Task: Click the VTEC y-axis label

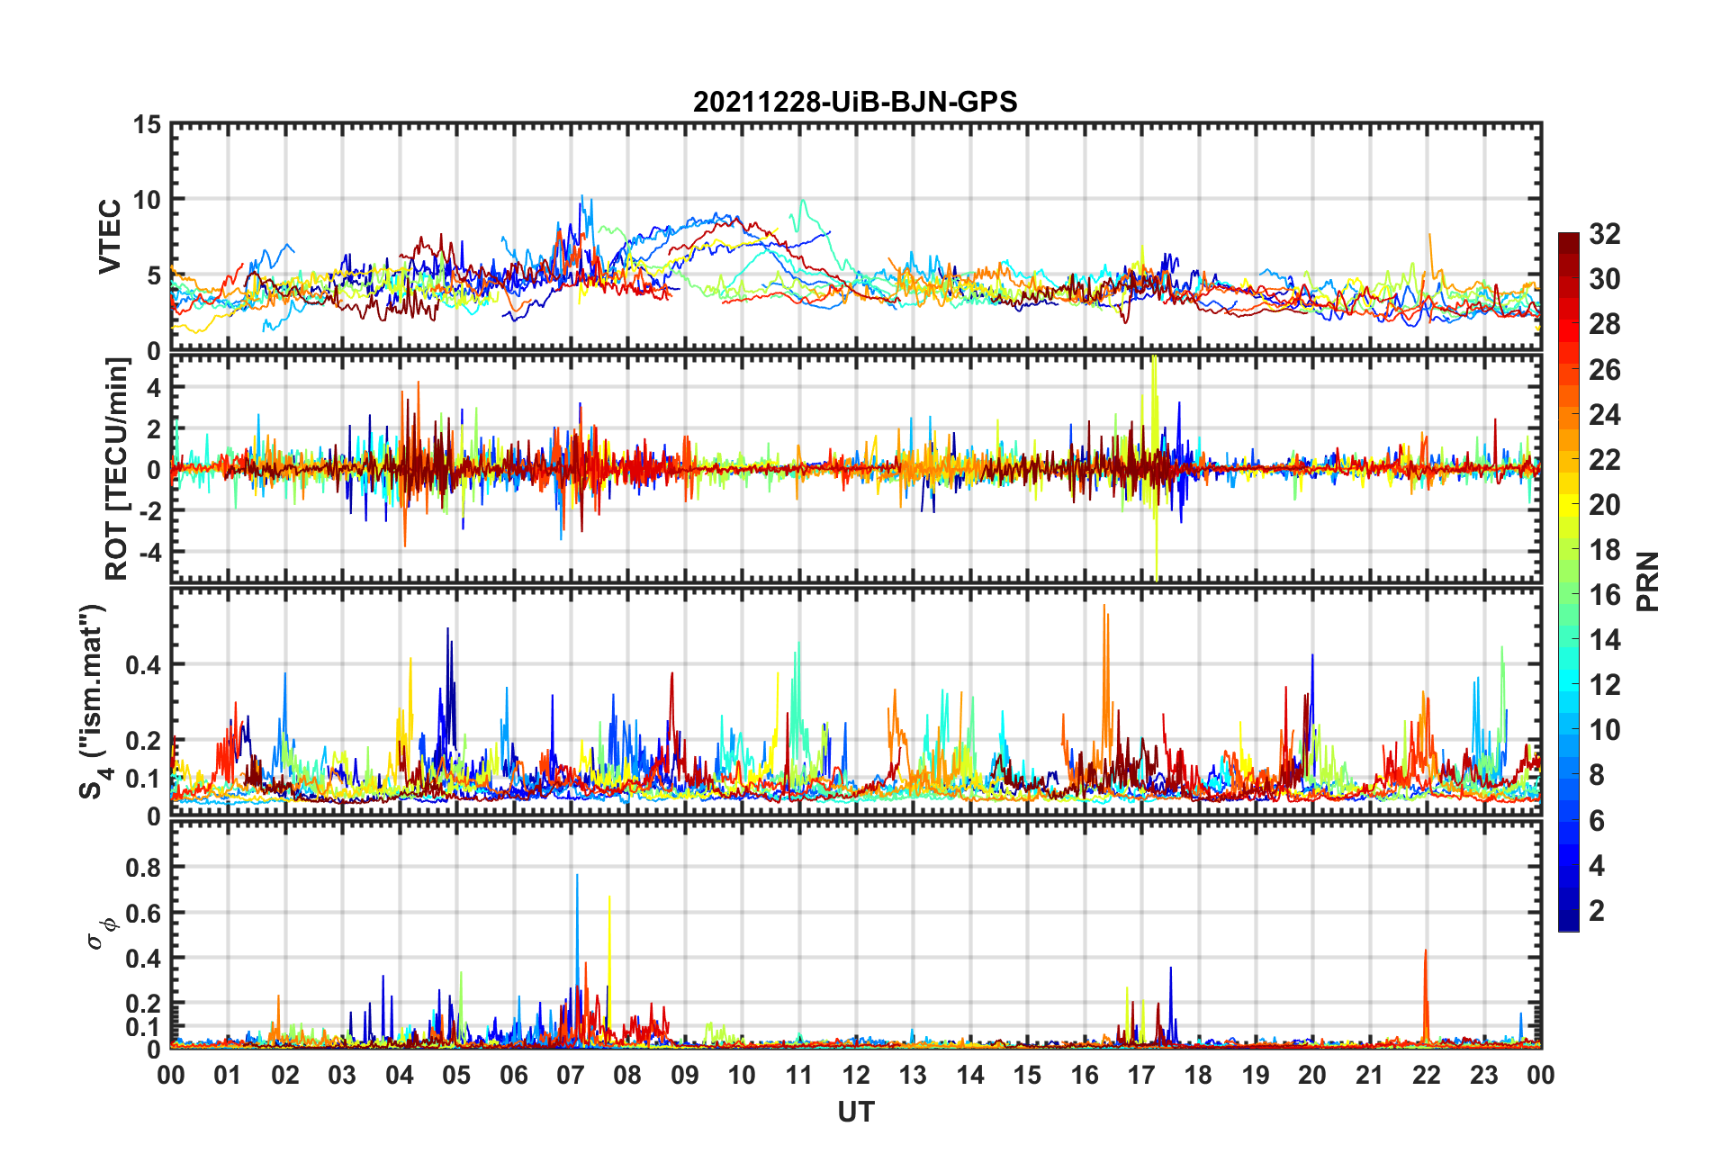Action: [110, 237]
